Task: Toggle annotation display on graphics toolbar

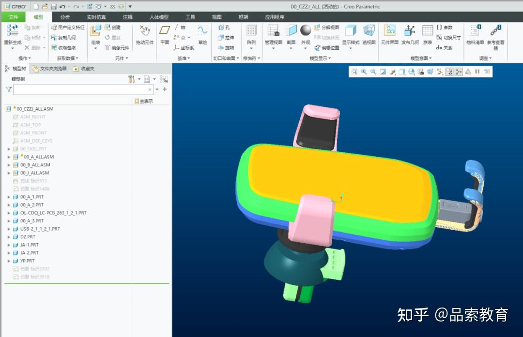Action: [449, 71]
